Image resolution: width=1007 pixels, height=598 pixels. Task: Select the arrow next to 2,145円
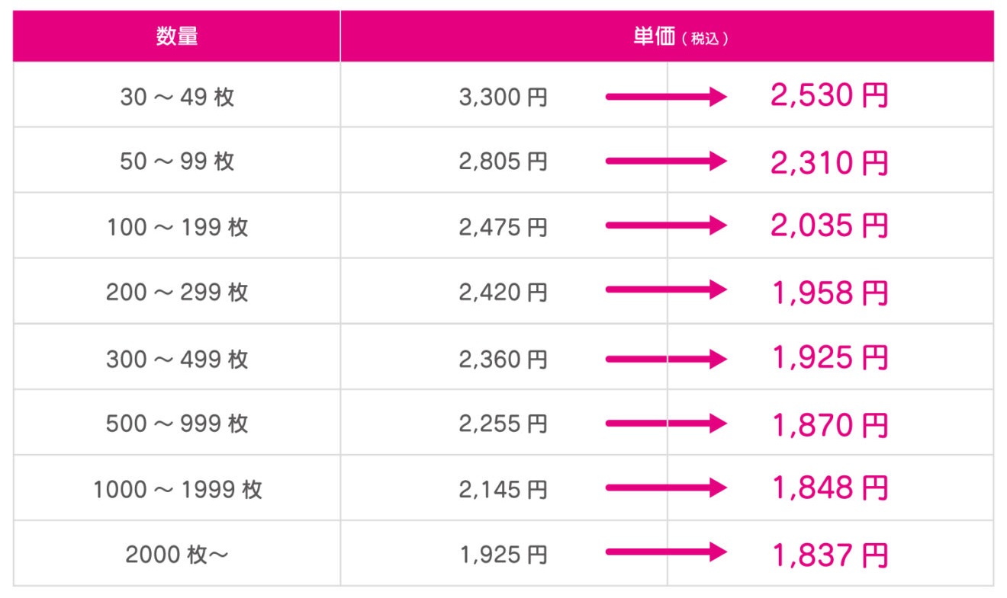666,488
